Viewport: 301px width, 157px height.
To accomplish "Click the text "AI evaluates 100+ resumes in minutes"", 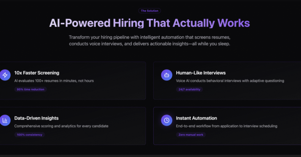I will [46, 81].
